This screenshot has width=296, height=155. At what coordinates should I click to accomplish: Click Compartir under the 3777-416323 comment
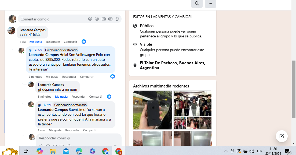70,42
